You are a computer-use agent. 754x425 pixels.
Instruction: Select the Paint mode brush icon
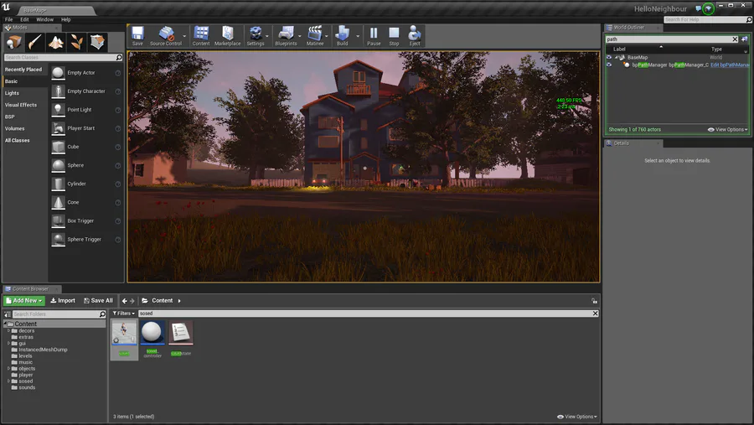[34, 43]
